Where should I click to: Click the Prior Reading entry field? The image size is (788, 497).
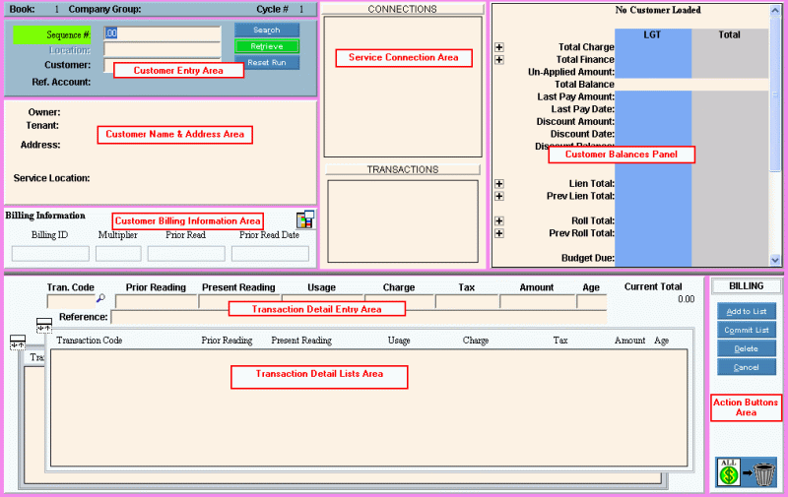pyautogui.click(x=157, y=301)
